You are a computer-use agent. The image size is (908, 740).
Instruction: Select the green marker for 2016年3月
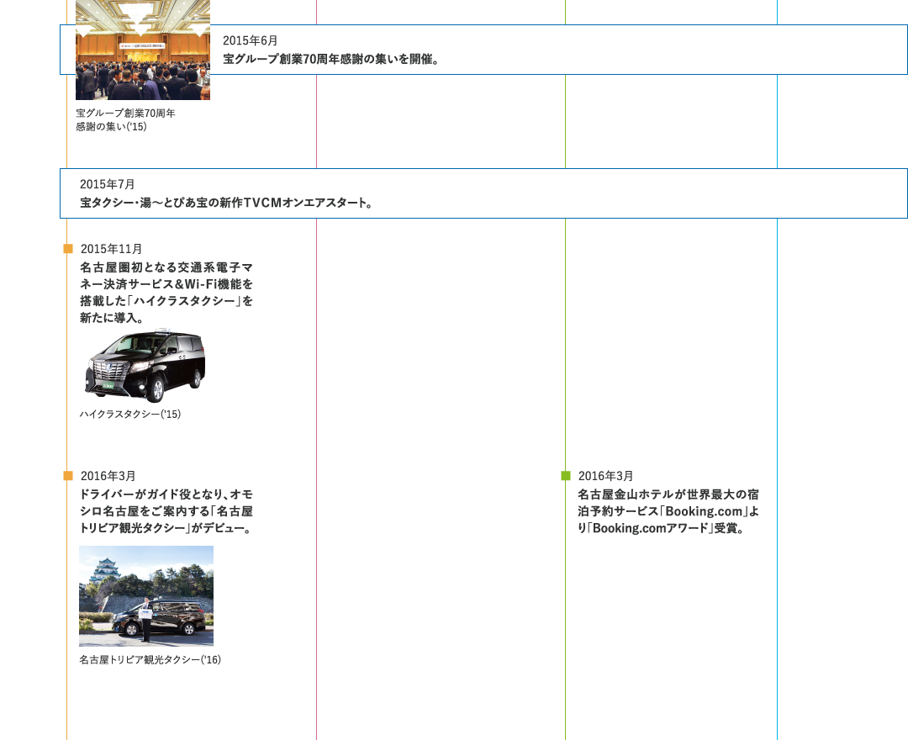coord(566,476)
